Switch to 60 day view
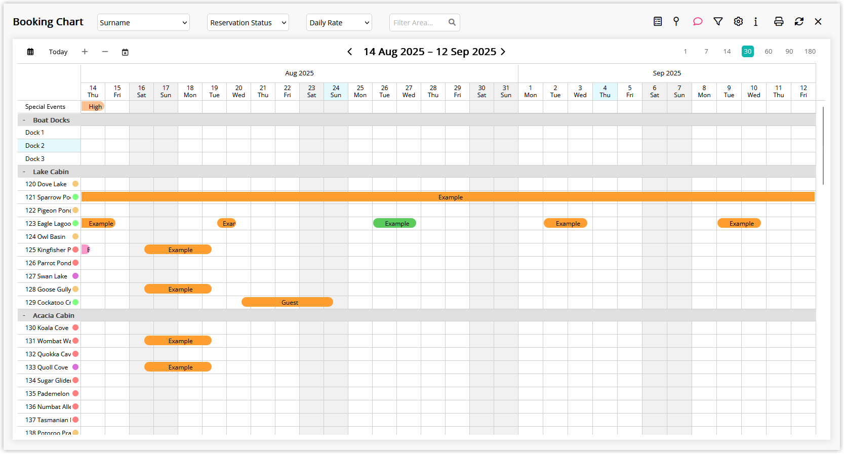844x454 pixels. (x=769, y=51)
